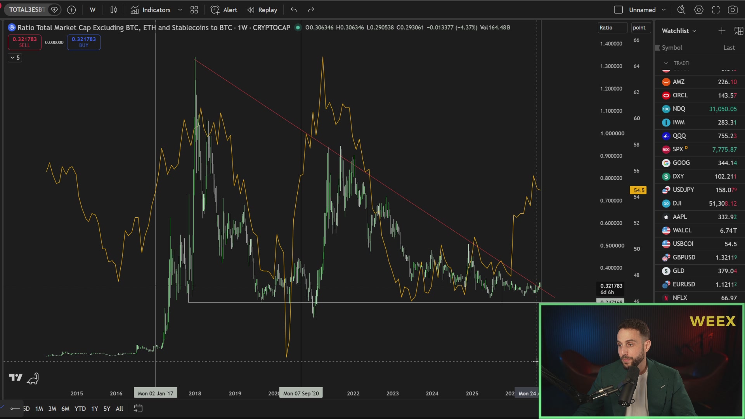Viewport: 745px width, 419px height.
Task: Undo the last chart action
Action: (294, 10)
